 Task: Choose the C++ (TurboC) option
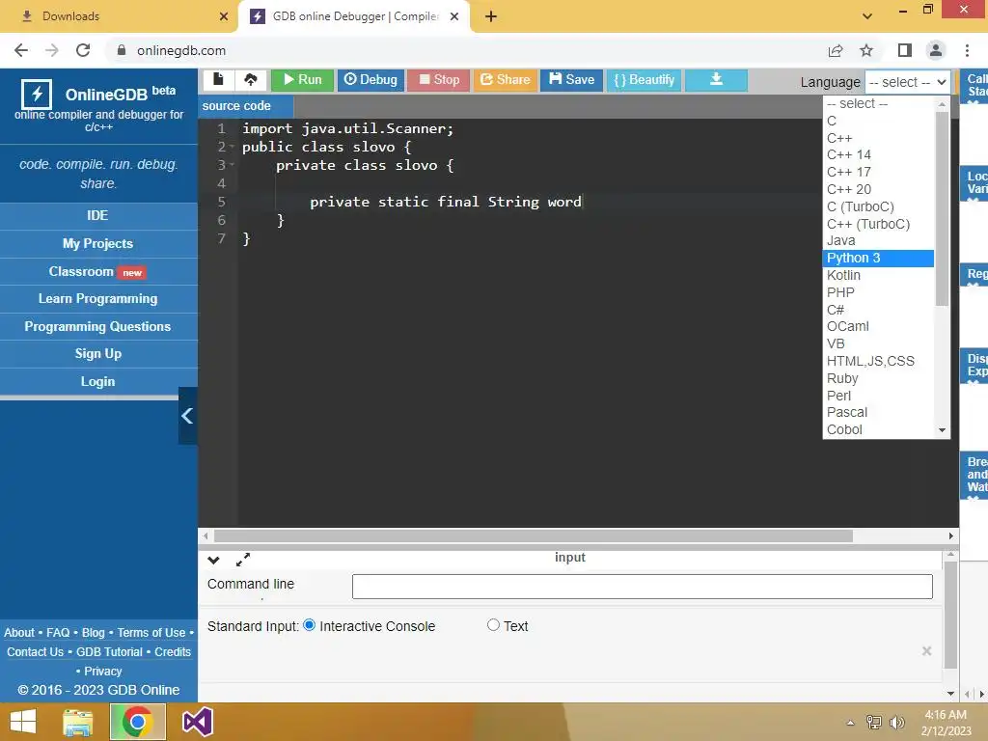[878, 224]
